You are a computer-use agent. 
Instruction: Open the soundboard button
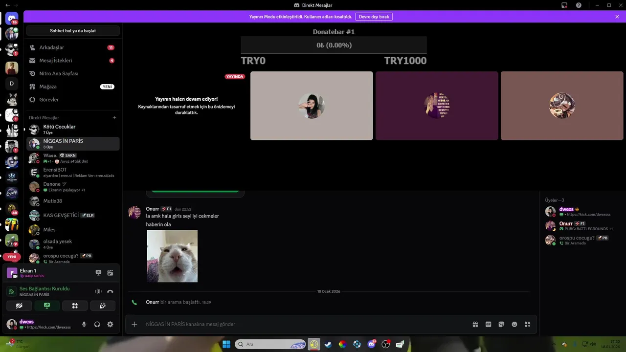tap(103, 306)
